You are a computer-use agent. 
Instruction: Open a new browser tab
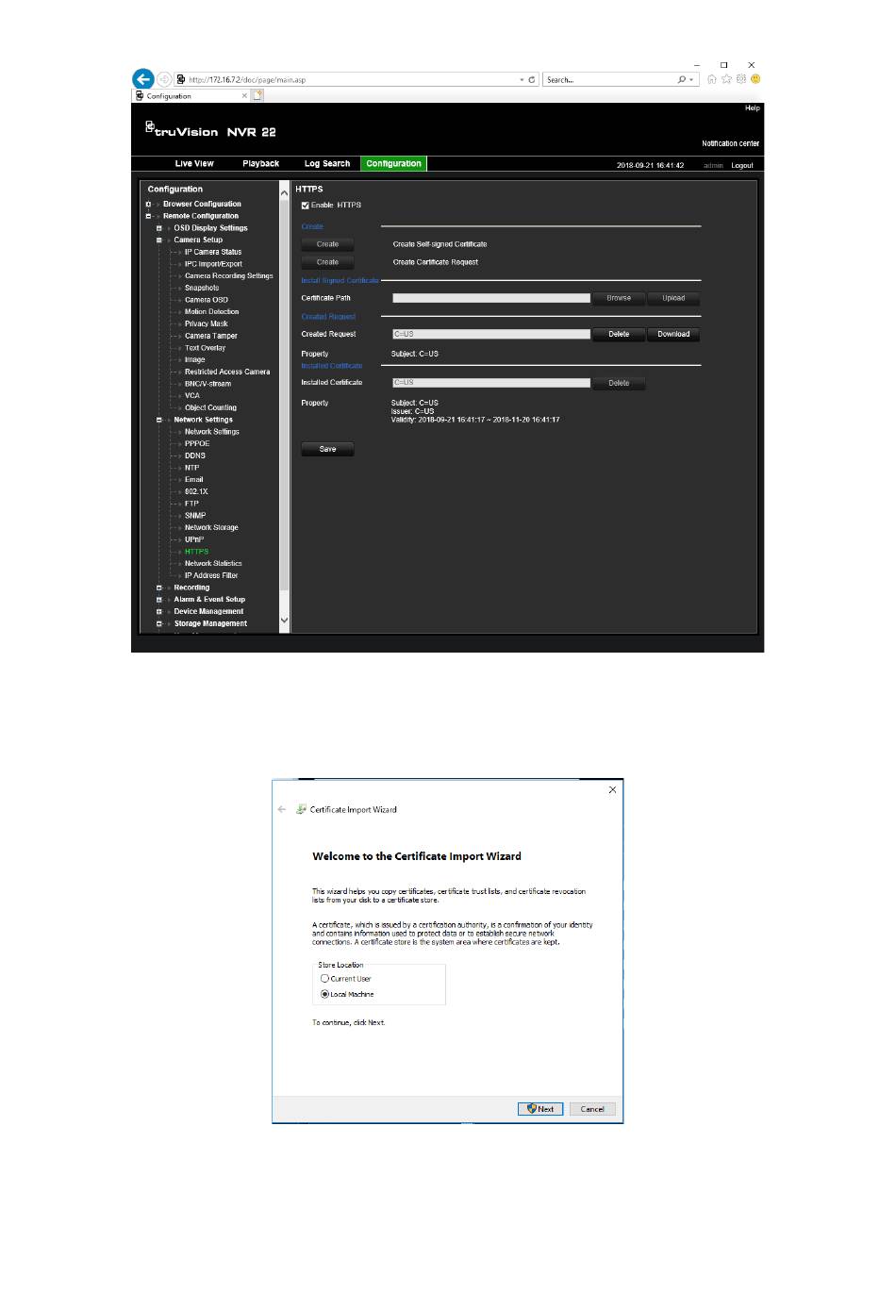(x=258, y=95)
